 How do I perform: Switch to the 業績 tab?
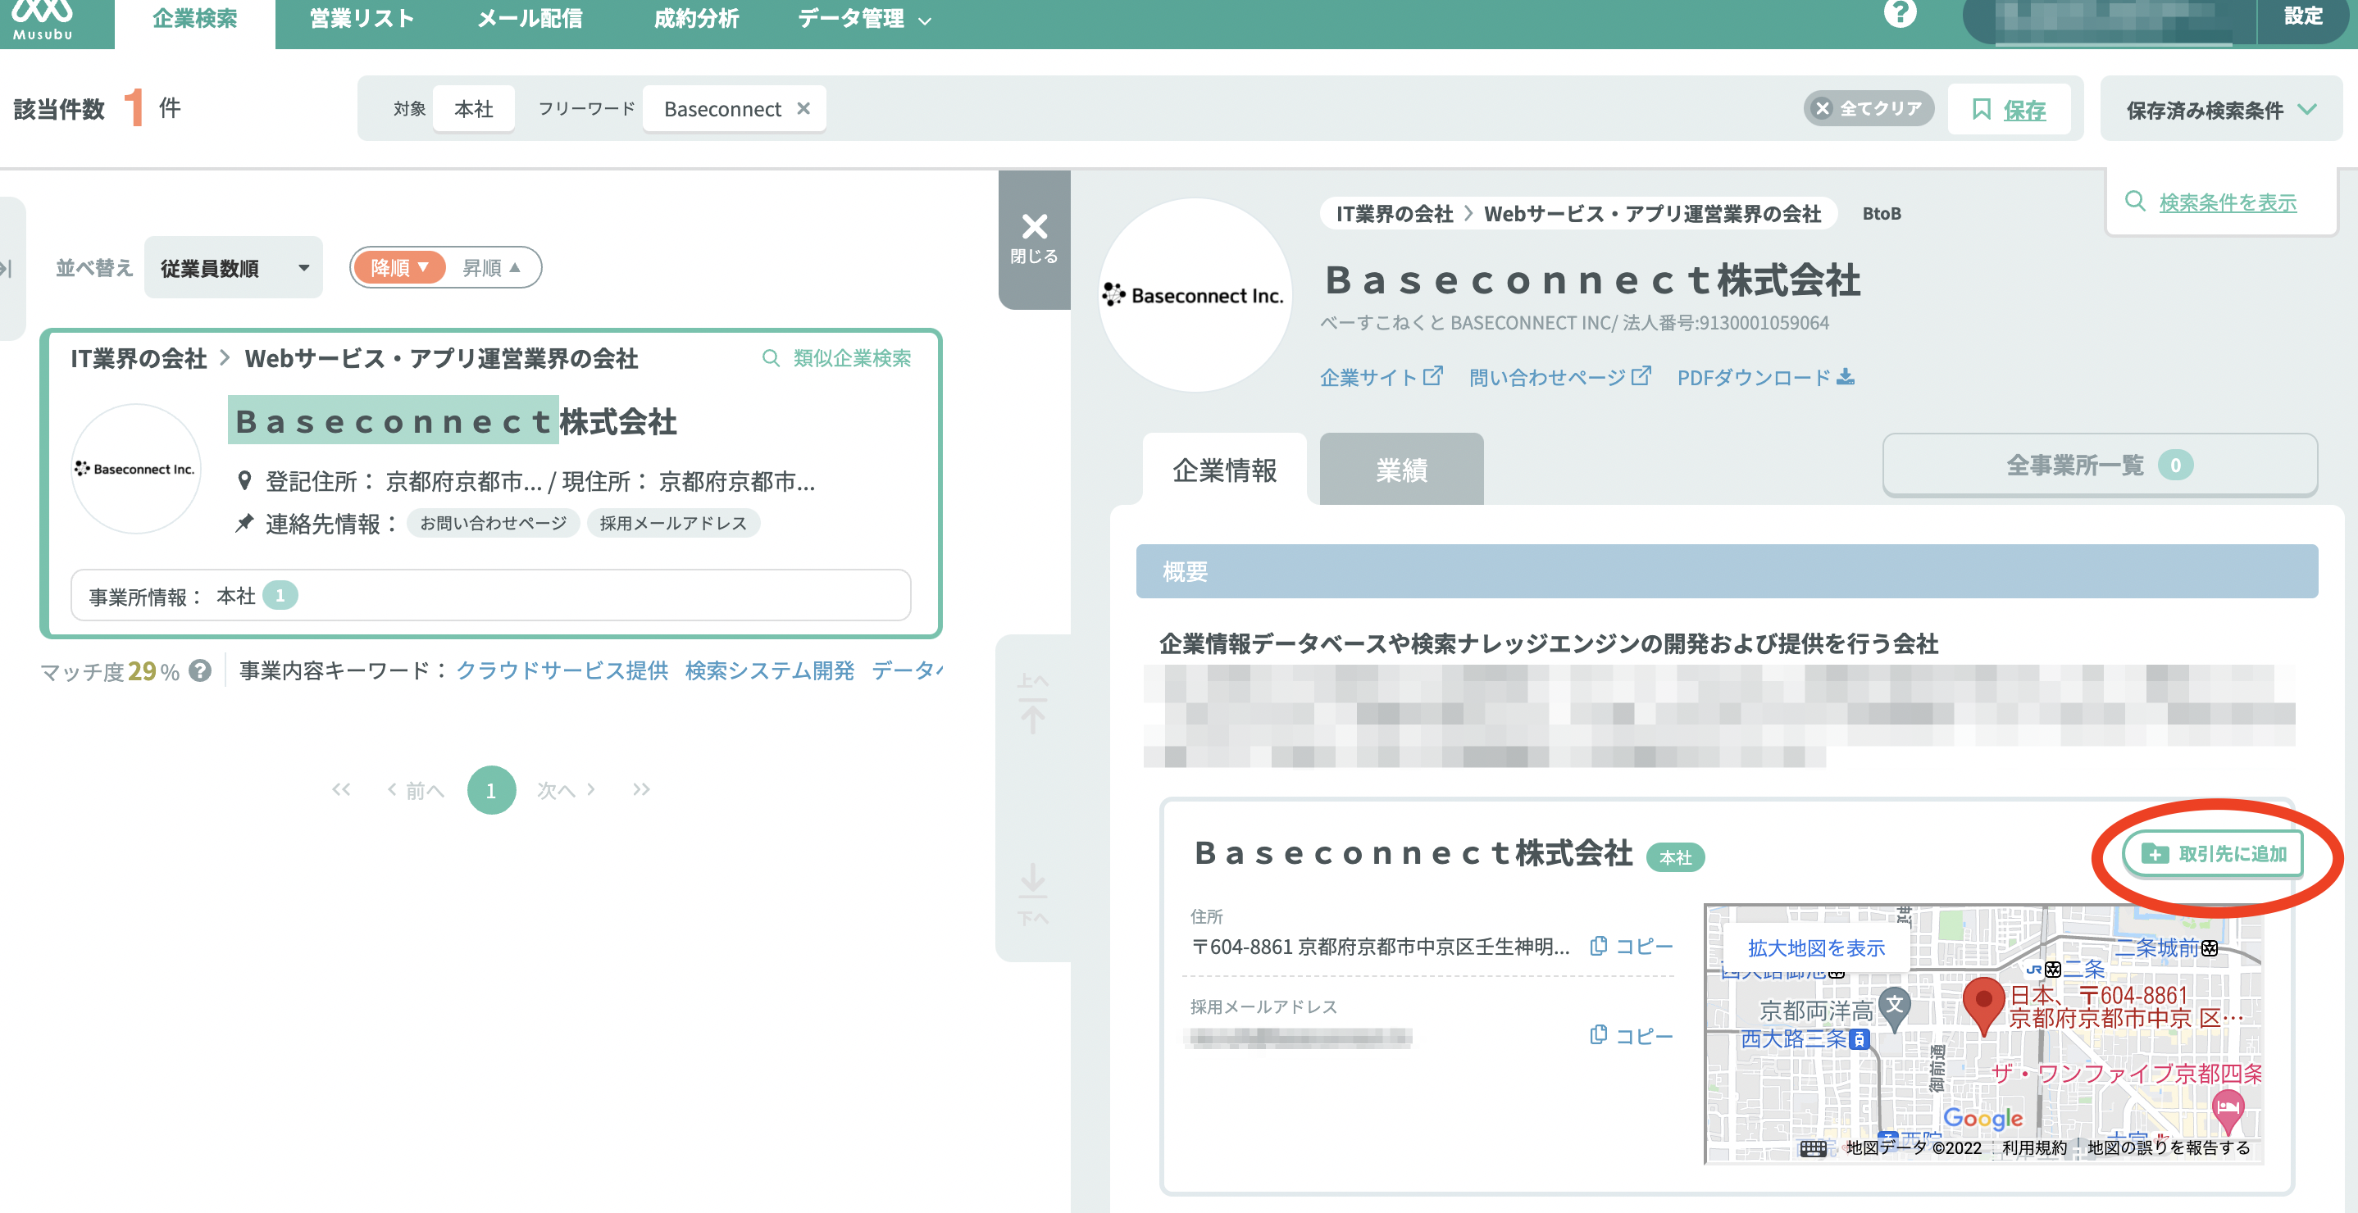[1401, 470]
